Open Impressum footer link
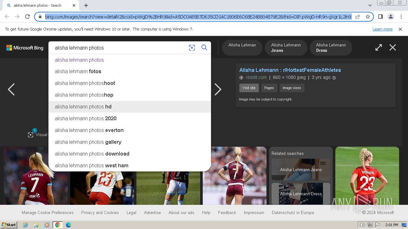 point(254,212)
